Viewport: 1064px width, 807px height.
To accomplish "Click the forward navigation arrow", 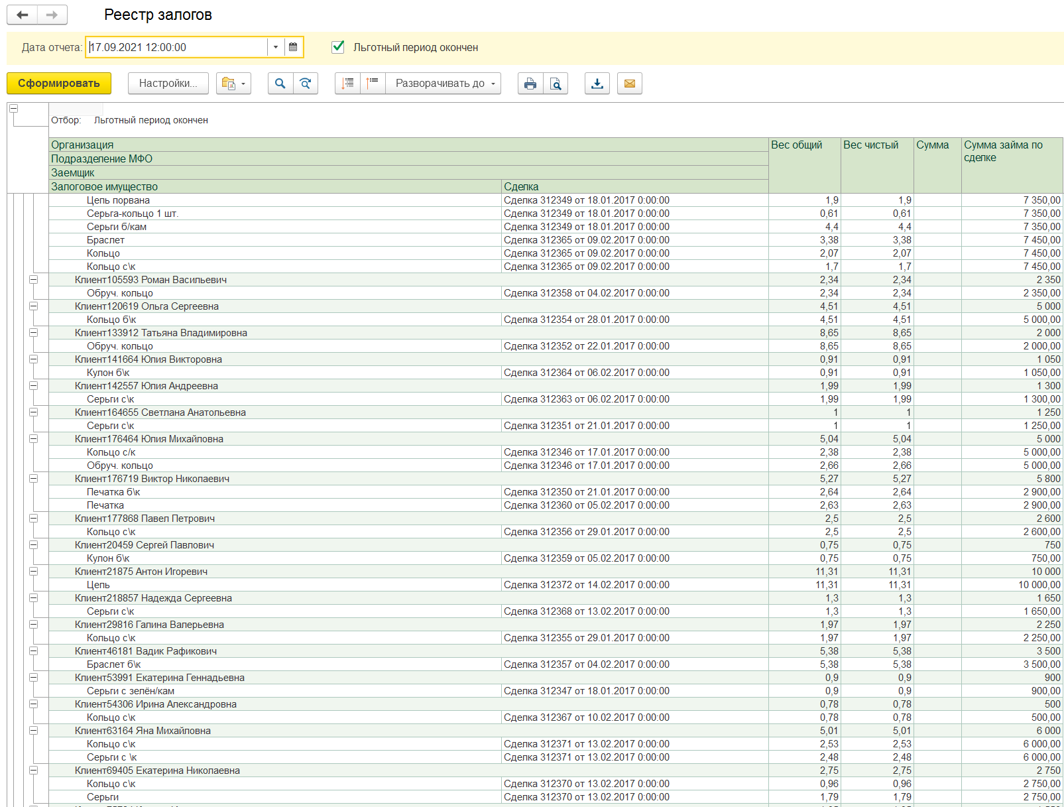I will tap(52, 15).
